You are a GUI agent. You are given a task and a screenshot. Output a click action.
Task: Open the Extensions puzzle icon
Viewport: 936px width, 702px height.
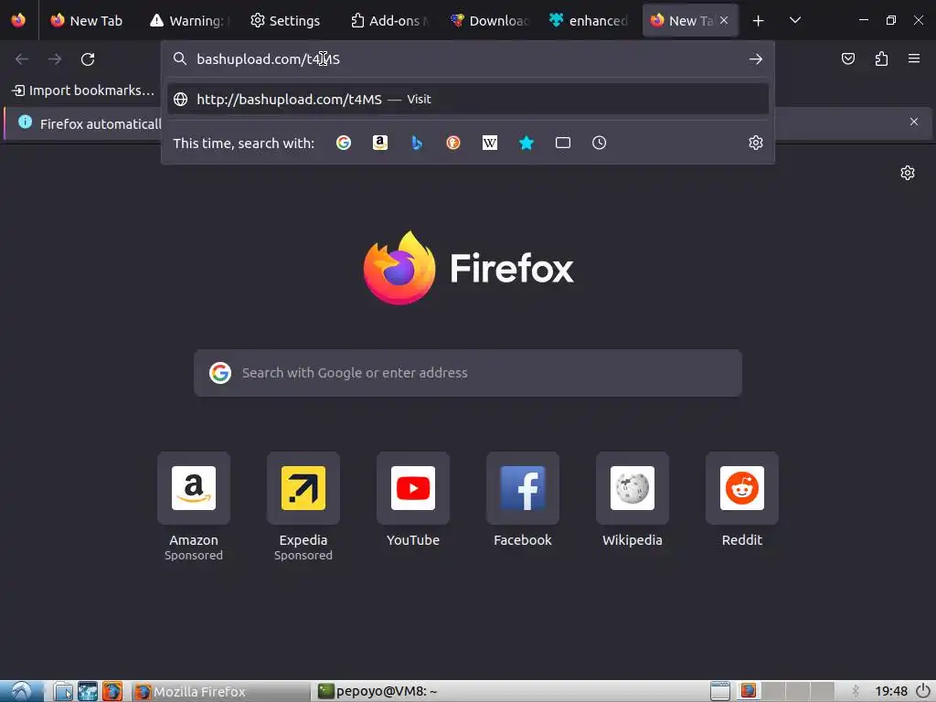[882, 58]
